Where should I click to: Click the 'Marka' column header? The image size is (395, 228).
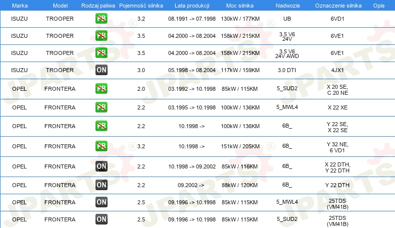tap(20, 6)
